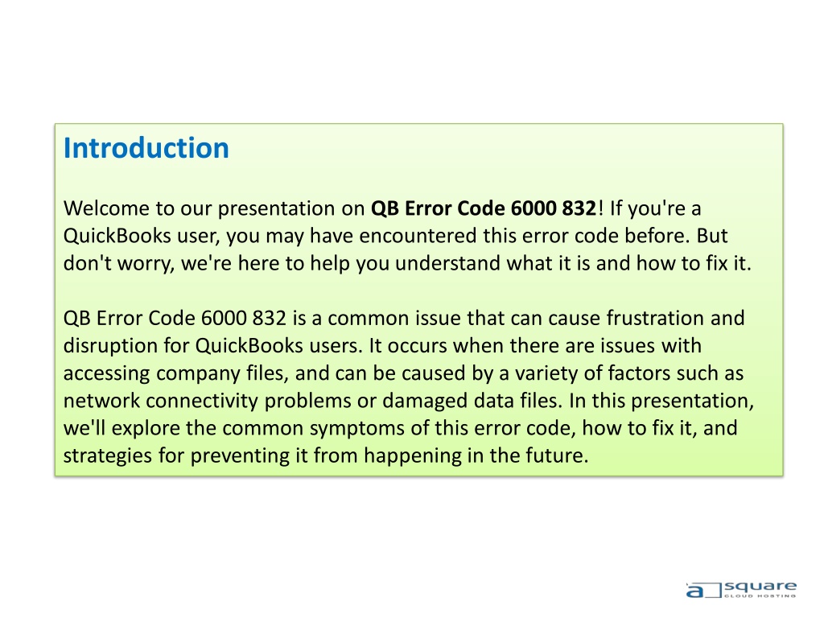Image resolution: width=824 pixels, height=618 pixels.
Task: Click the "Cloud Hosting" tagline under the logo
Action: (760, 596)
